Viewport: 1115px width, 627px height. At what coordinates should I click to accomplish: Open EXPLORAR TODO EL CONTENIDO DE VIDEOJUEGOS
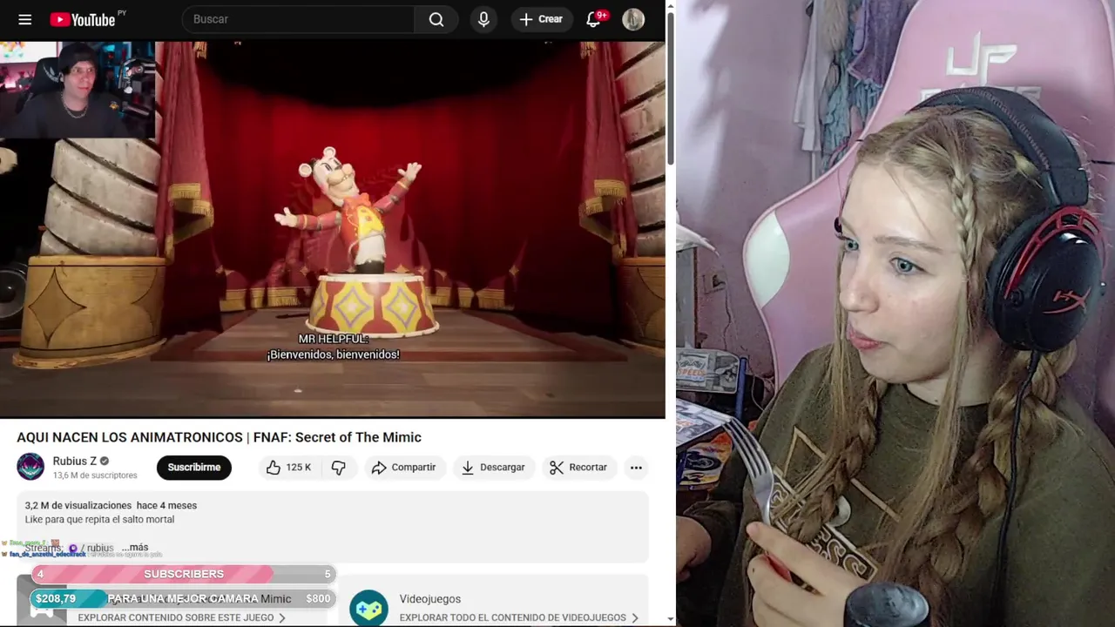coord(519,617)
